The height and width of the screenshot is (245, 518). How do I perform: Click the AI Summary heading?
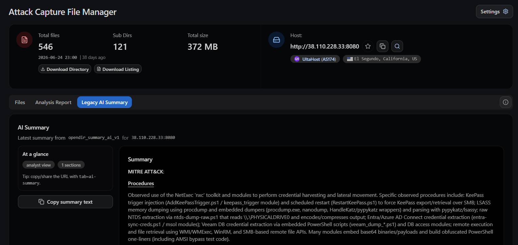[x=34, y=128]
